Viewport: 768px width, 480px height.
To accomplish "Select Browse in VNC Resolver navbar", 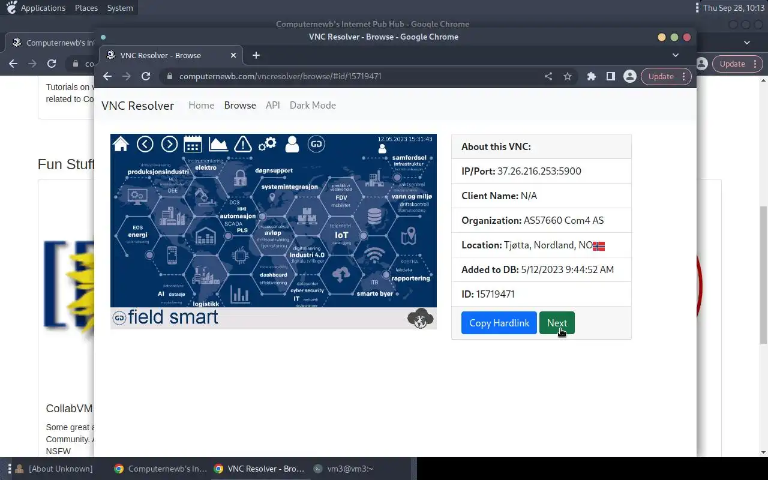I will pyautogui.click(x=240, y=105).
